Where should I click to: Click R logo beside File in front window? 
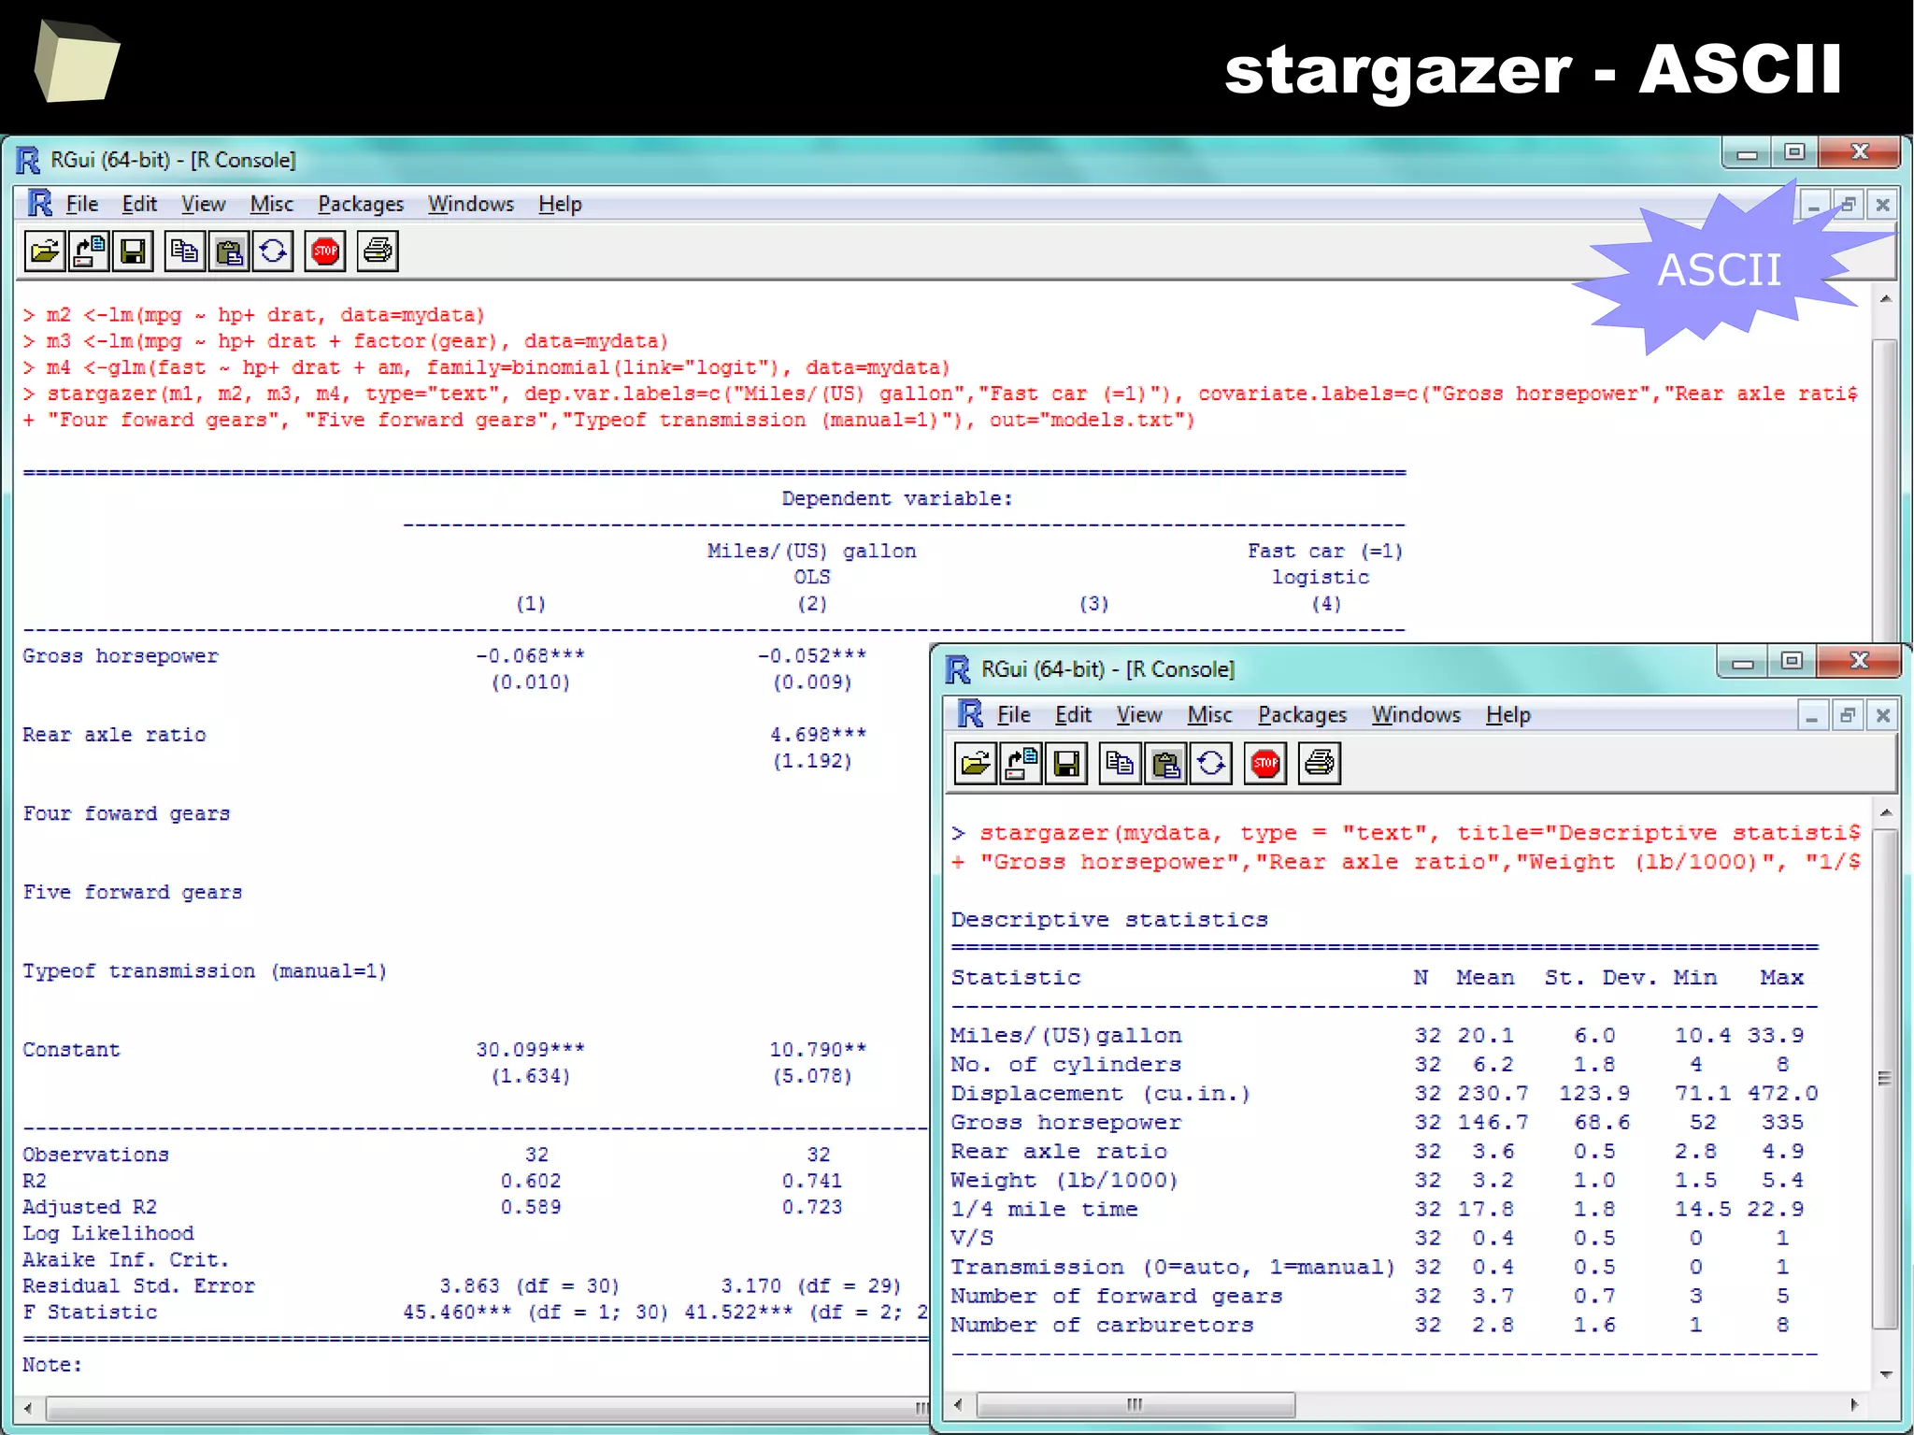click(x=970, y=714)
